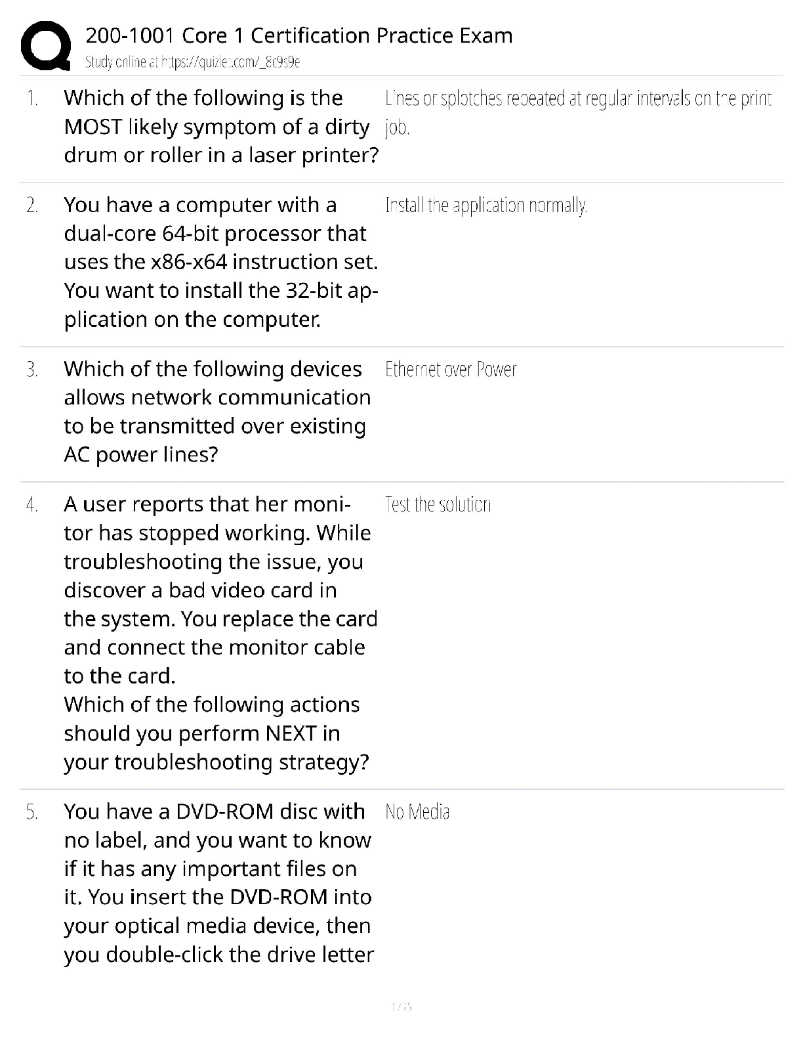Click the dual-core 64-bit processor question
The image size is (803, 1040).
pyautogui.click(x=221, y=262)
